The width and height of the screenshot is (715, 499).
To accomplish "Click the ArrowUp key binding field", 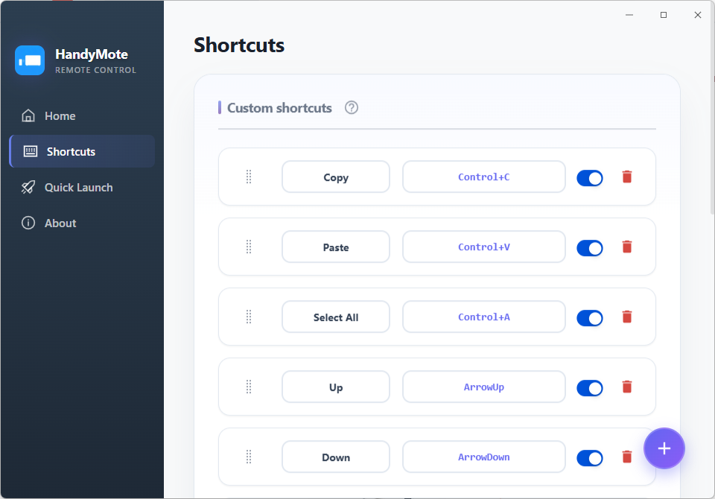I will [483, 387].
